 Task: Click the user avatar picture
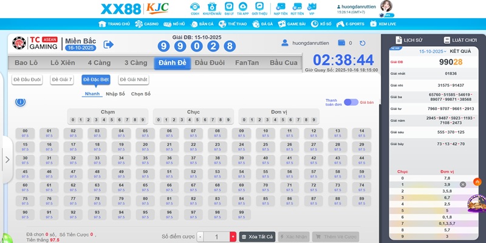[x=386, y=6]
